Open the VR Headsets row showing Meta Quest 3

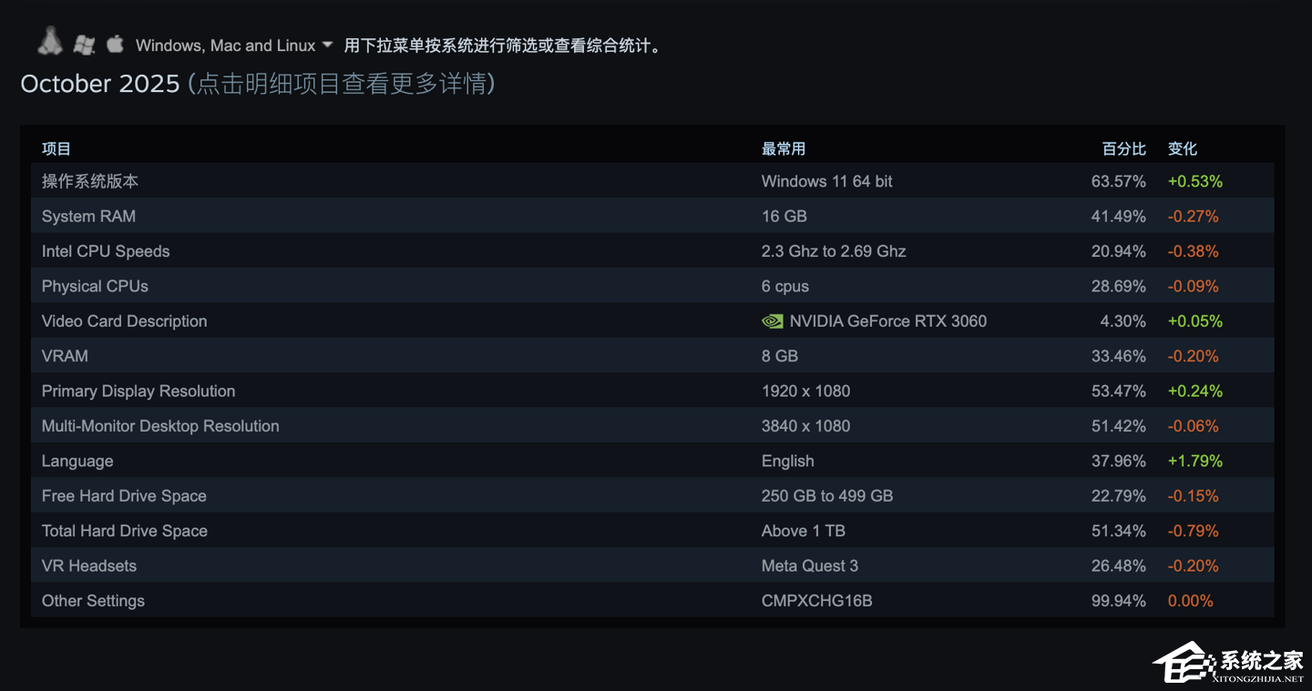pos(89,565)
